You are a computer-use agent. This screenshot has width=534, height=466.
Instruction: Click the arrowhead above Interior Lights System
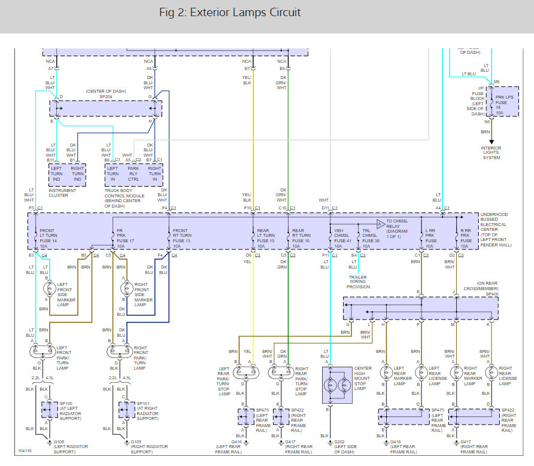pyautogui.click(x=491, y=142)
